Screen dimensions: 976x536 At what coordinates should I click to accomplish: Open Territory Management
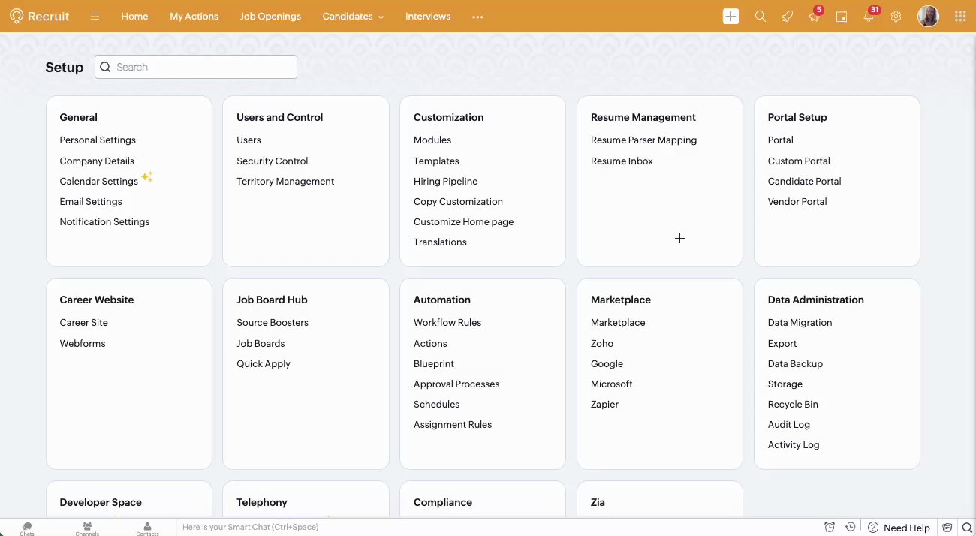click(285, 182)
